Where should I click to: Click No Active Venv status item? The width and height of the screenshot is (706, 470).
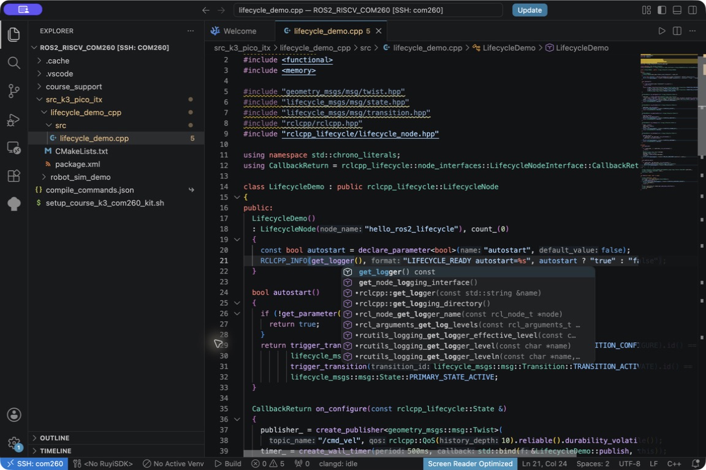pyautogui.click(x=173, y=464)
